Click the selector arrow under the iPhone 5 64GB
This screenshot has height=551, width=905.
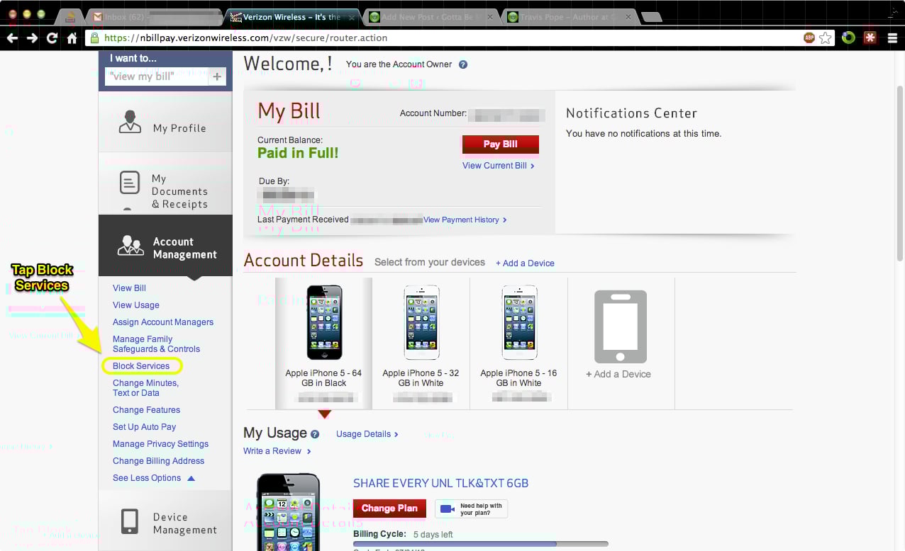click(x=324, y=415)
